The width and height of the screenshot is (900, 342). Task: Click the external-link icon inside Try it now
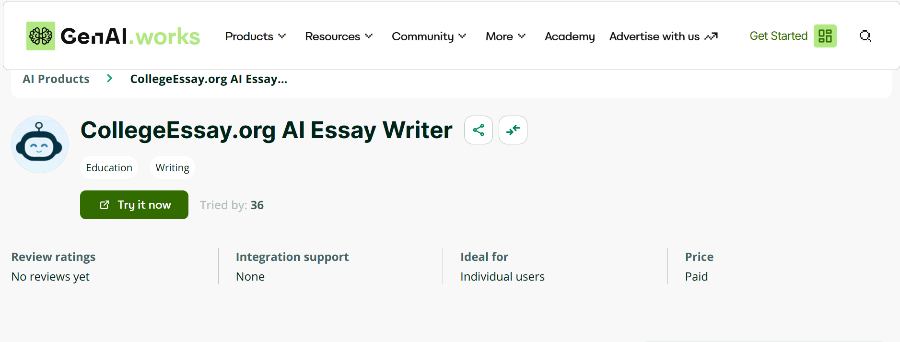(x=104, y=205)
